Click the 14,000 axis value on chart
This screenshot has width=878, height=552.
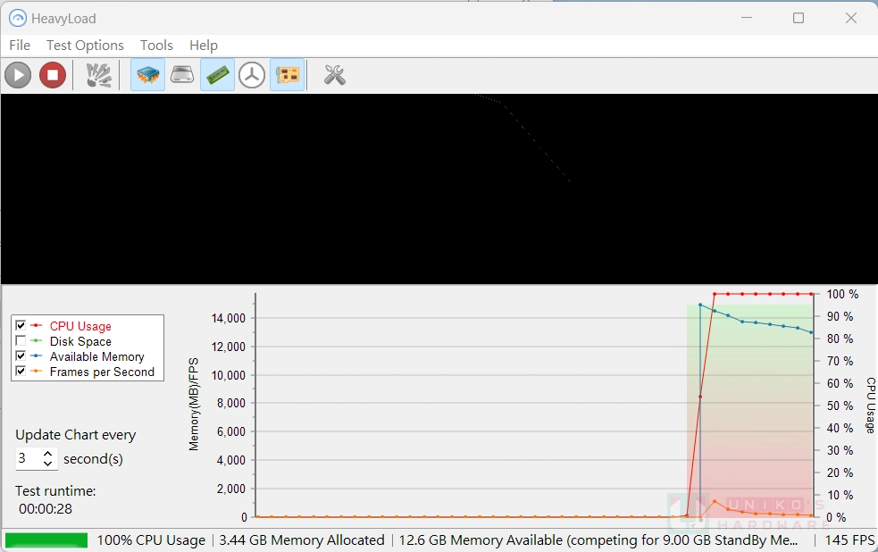(229, 318)
